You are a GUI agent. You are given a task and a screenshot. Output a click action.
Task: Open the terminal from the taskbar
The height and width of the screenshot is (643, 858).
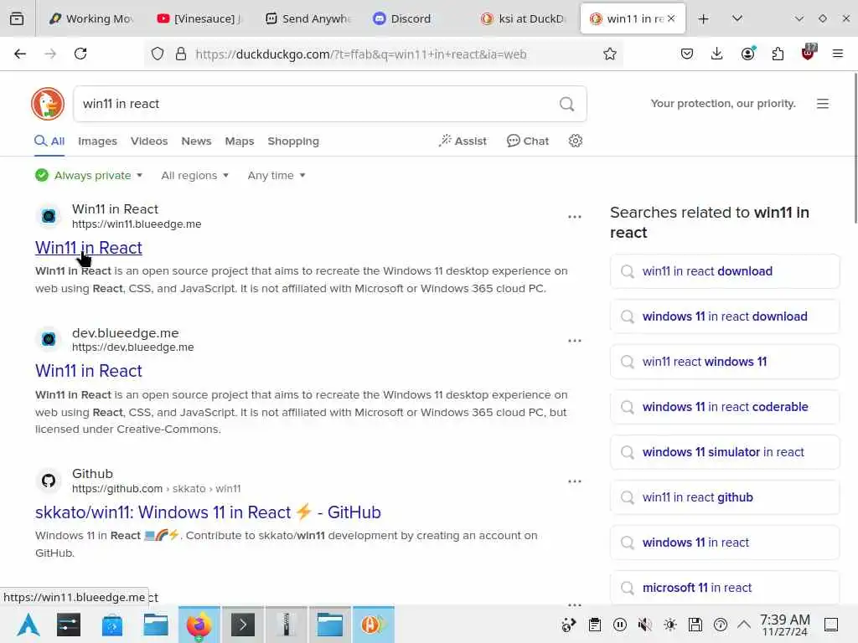click(x=243, y=625)
